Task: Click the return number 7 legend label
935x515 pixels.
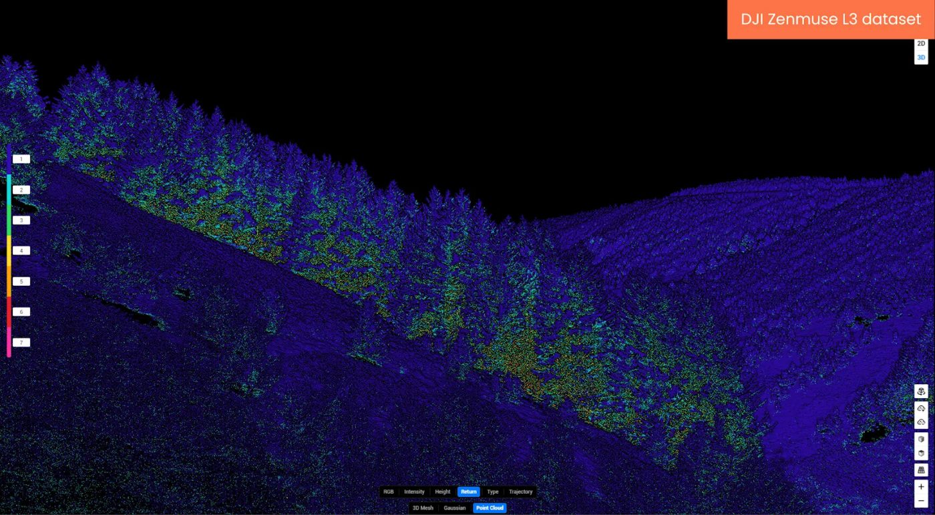Action: click(21, 343)
